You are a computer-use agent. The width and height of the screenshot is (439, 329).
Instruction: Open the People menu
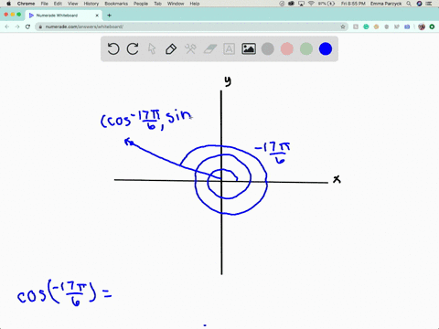[141, 4]
